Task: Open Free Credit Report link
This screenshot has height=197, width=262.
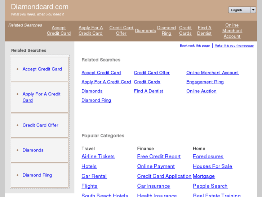Action: point(159,157)
